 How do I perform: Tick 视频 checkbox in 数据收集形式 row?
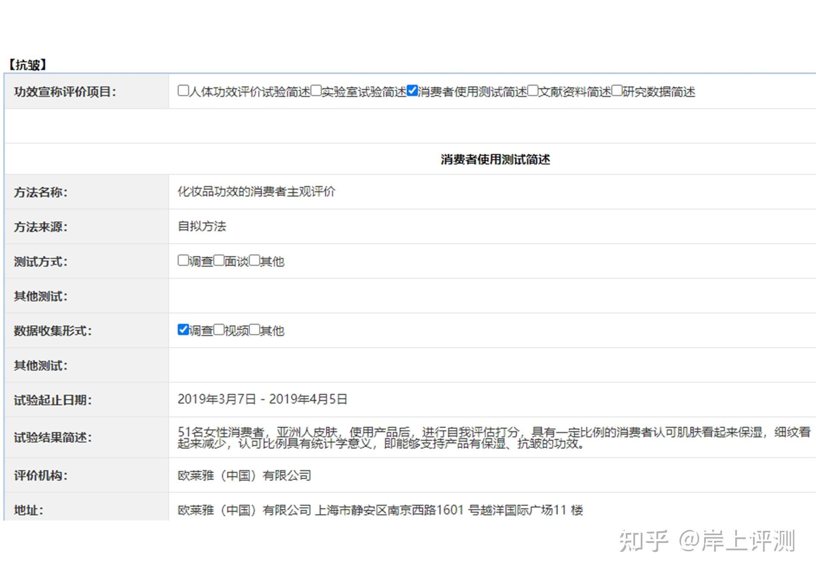click(x=219, y=329)
